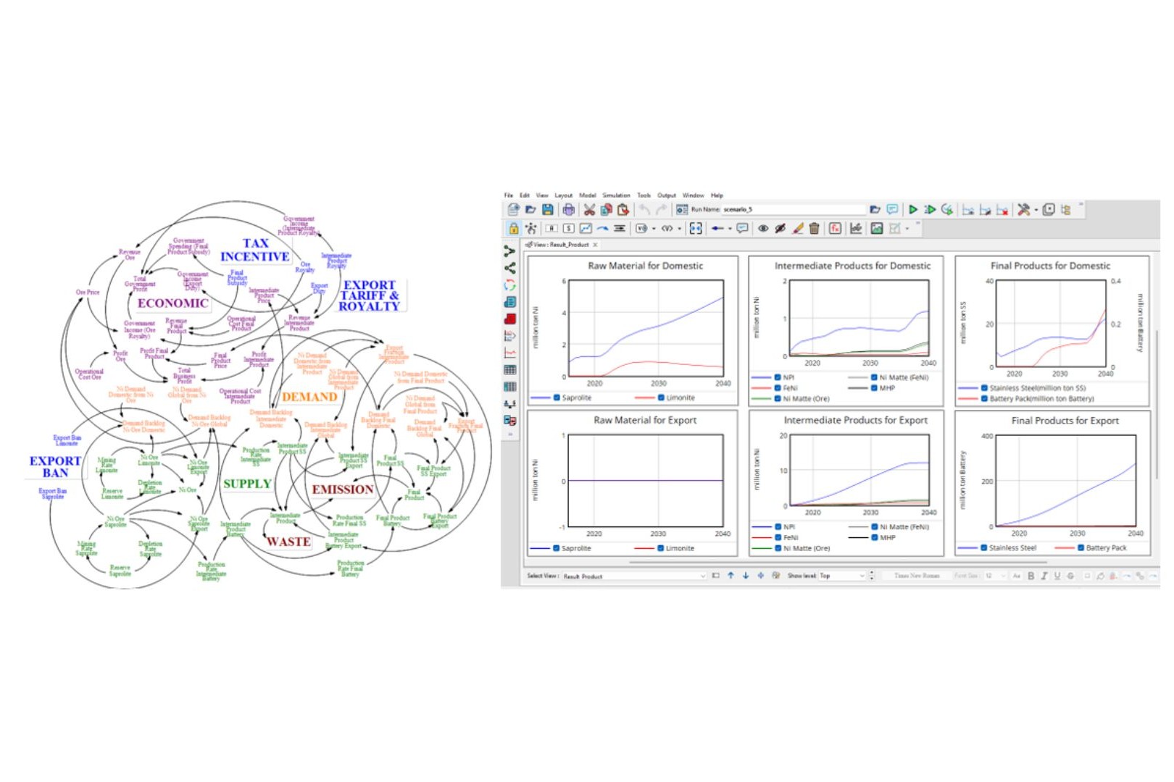Toggle the sketch lock padlock icon
This screenshot has height=782, width=1174.
(x=514, y=229)
